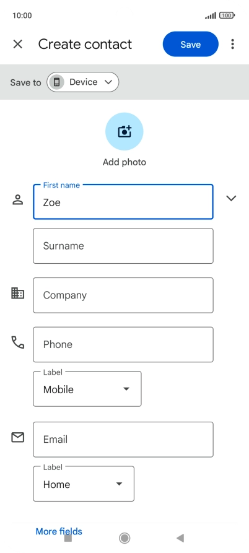Focus the Phone input field
Image resolution: width=249 pixels, height=553 pixels.
(123, 344)
